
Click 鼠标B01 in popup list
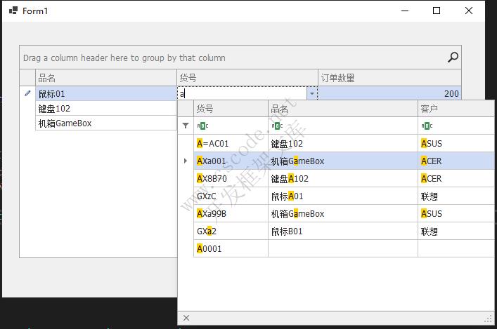[343, 231]
